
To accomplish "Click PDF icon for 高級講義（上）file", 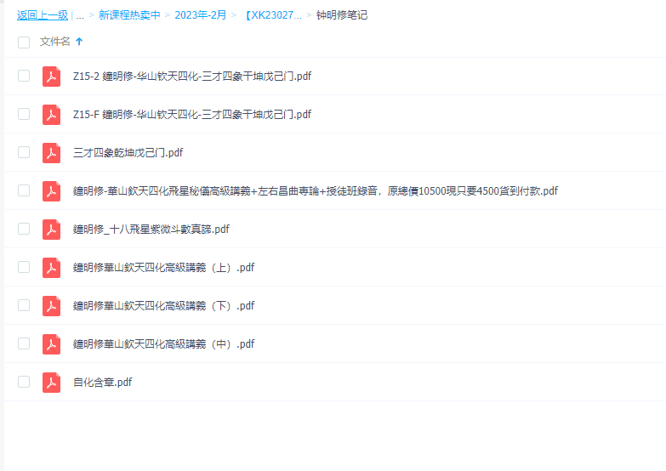I will point(51,268).
